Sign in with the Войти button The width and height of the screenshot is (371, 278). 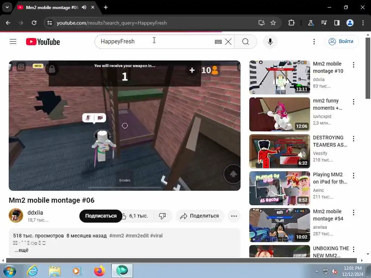(x=341, y=42)
